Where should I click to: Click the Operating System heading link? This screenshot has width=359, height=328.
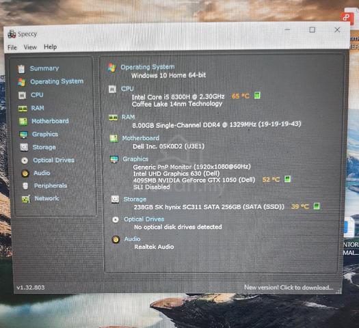148,67
